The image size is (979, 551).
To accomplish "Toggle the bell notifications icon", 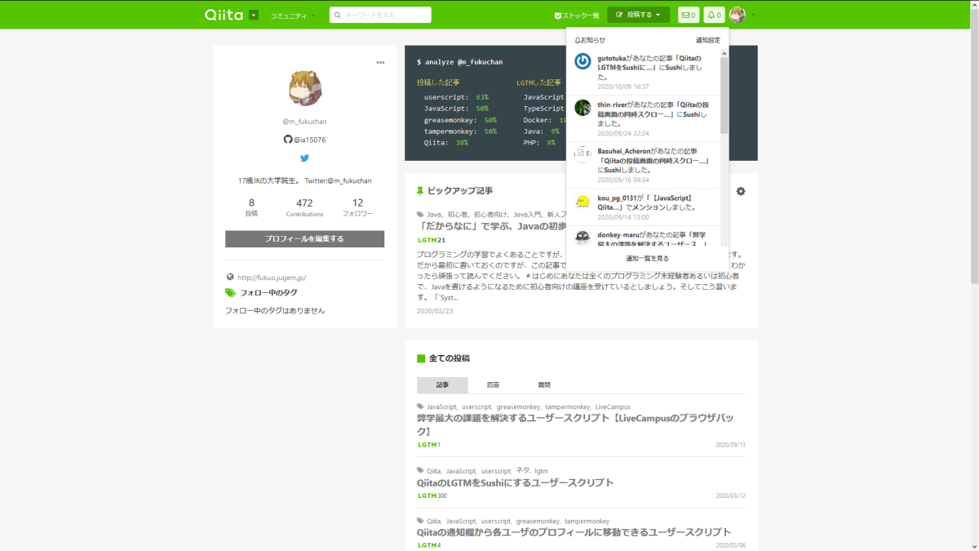I will (x=714, y=15).
